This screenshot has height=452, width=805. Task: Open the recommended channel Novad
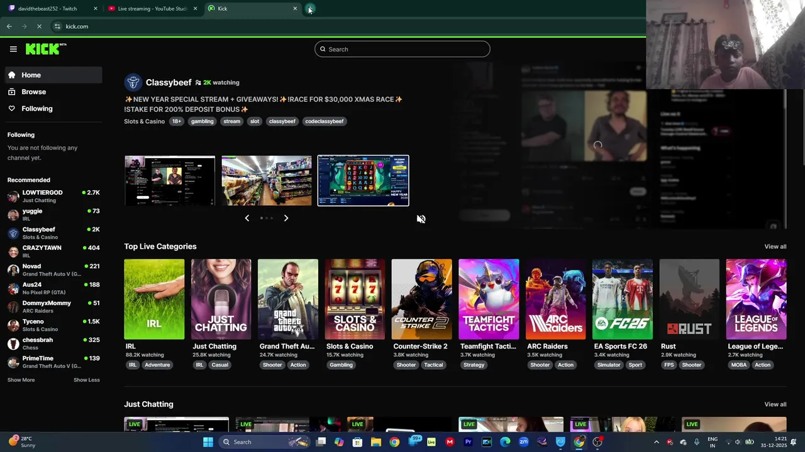53,270
